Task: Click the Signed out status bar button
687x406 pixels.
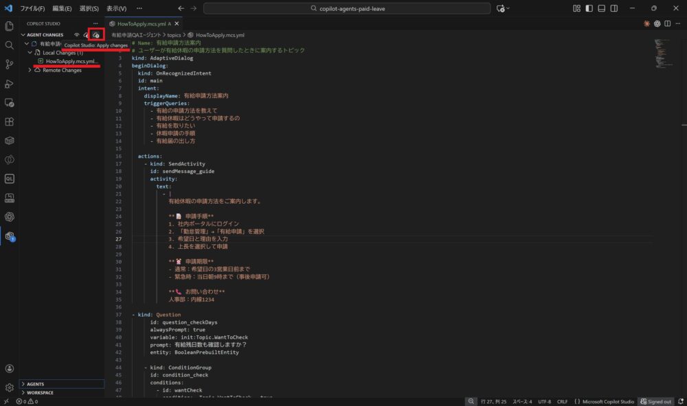Action: tap(655, 401)
